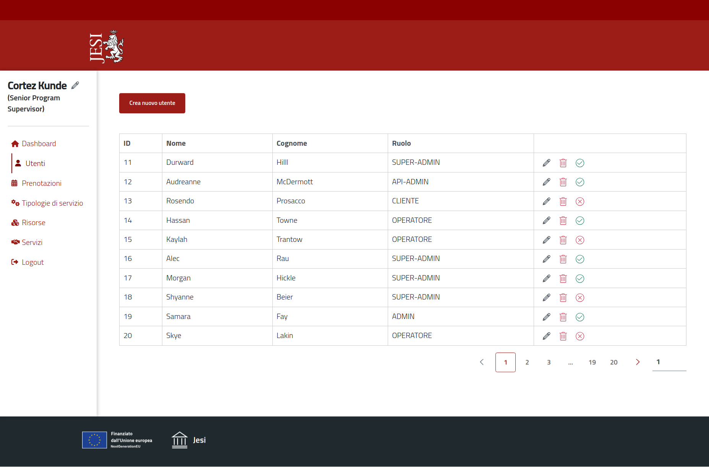Click the pagination ellipsis to expand pages
709x467 pixels.
570,362
